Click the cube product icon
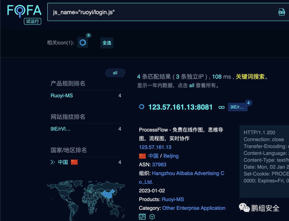This screenshot has width=289, height=221. pos(152,216)
